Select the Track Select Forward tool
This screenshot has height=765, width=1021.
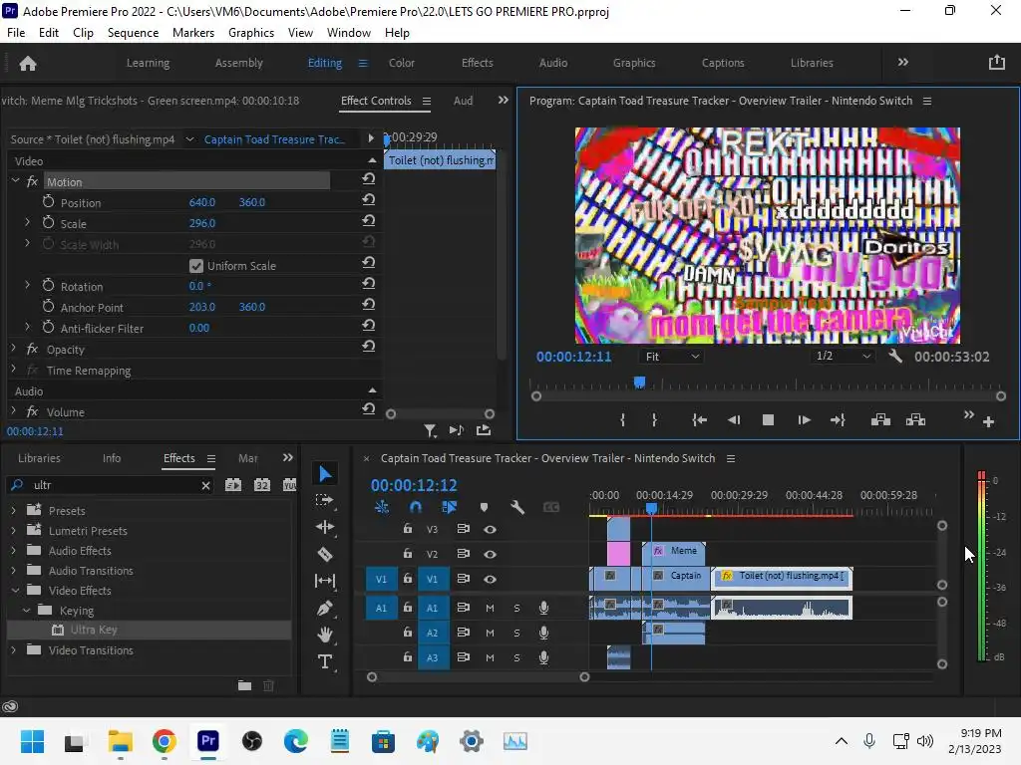tap(324, 500)
